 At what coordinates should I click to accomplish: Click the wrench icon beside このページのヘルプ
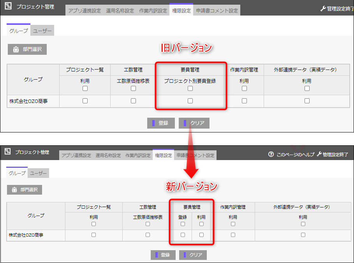pos(319,154)
